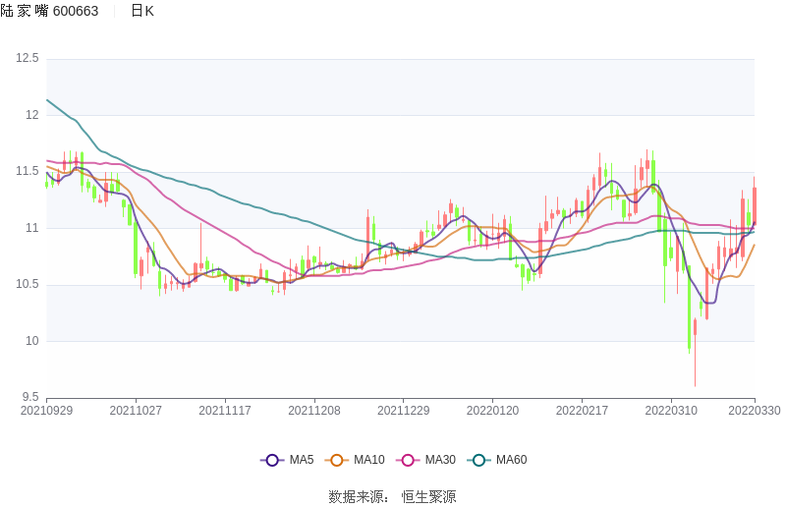Click the 20220330 final date label
786x508 pixels.
tap(755, 411)
